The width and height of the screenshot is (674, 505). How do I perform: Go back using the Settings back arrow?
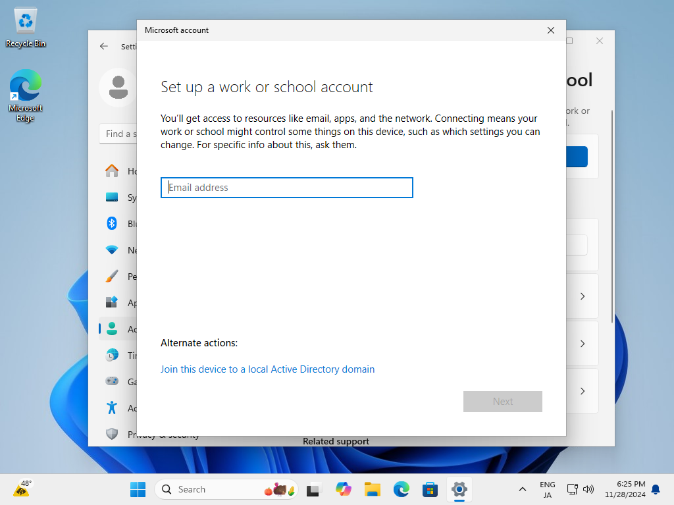pos(104,47)
